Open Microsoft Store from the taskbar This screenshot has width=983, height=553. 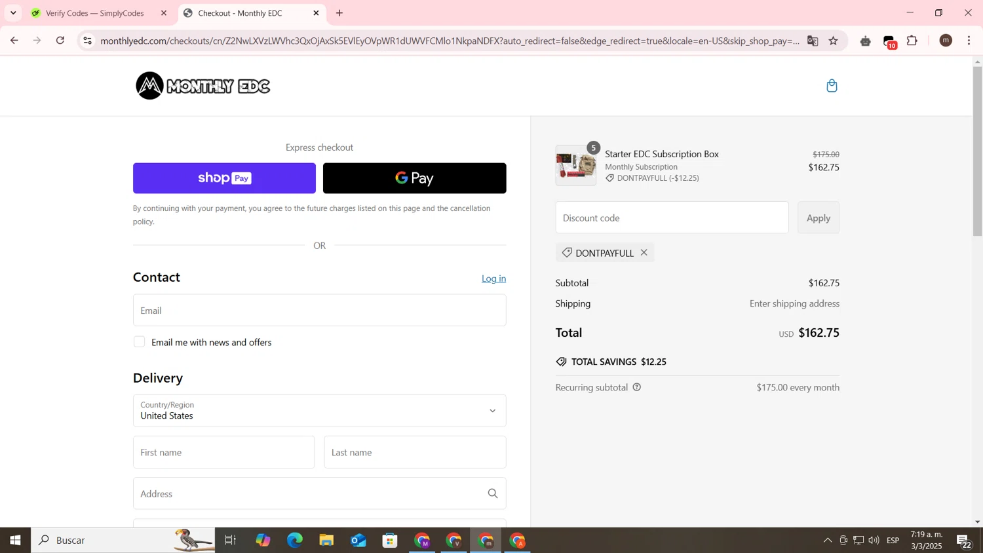pyautogui.click(x=391, y=541)
